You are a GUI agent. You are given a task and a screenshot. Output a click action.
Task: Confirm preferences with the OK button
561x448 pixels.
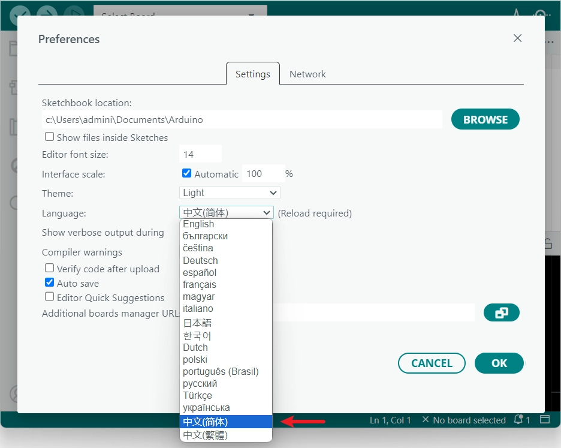499,363
